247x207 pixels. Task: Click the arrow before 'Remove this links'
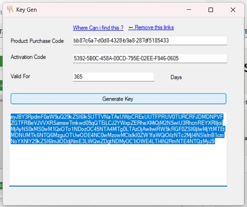131,28
